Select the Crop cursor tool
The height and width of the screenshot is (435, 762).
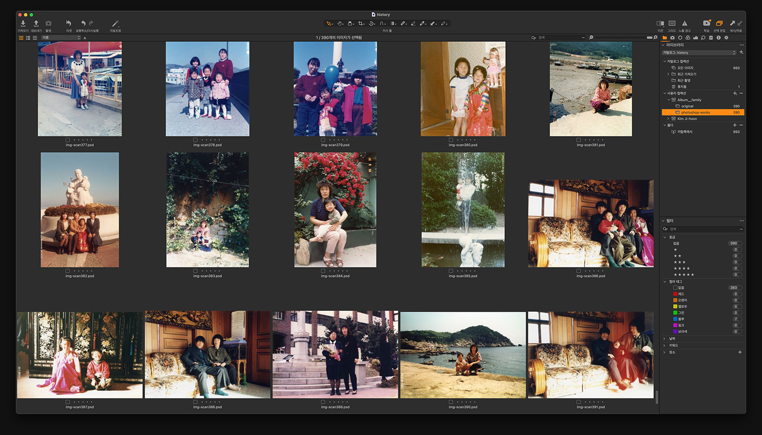point(361,23)
